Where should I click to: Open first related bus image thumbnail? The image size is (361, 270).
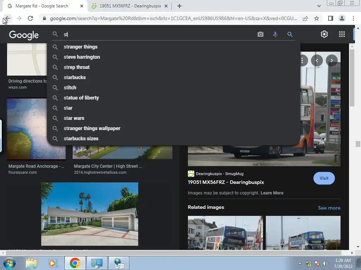(225, 233)
